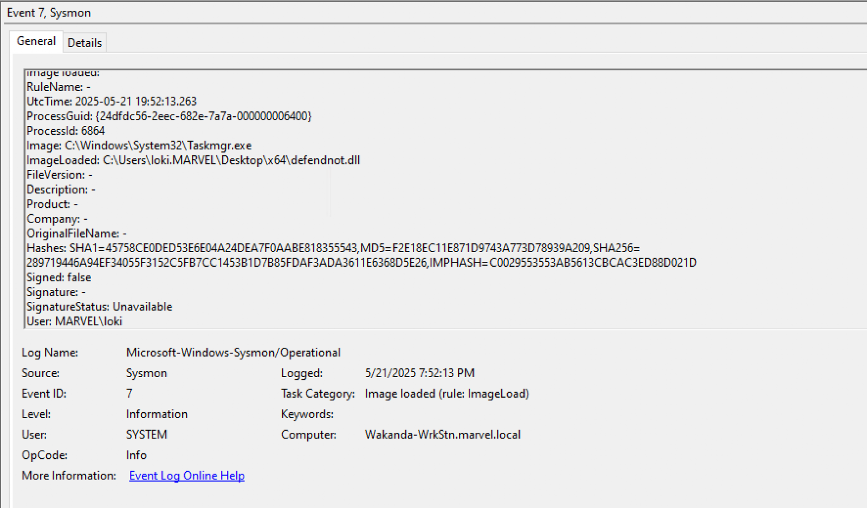Click the Image path Taskmgr.exe line

click(x=139, y=145)
